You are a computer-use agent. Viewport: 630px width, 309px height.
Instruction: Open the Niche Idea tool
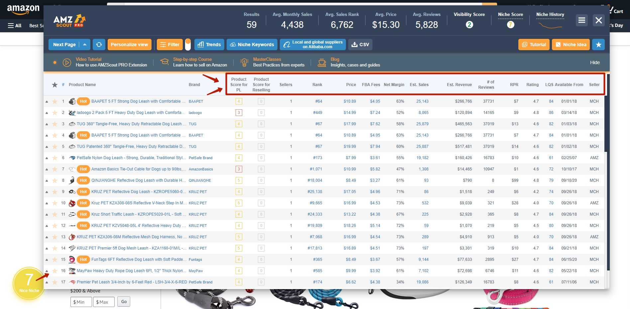[571, 45]
